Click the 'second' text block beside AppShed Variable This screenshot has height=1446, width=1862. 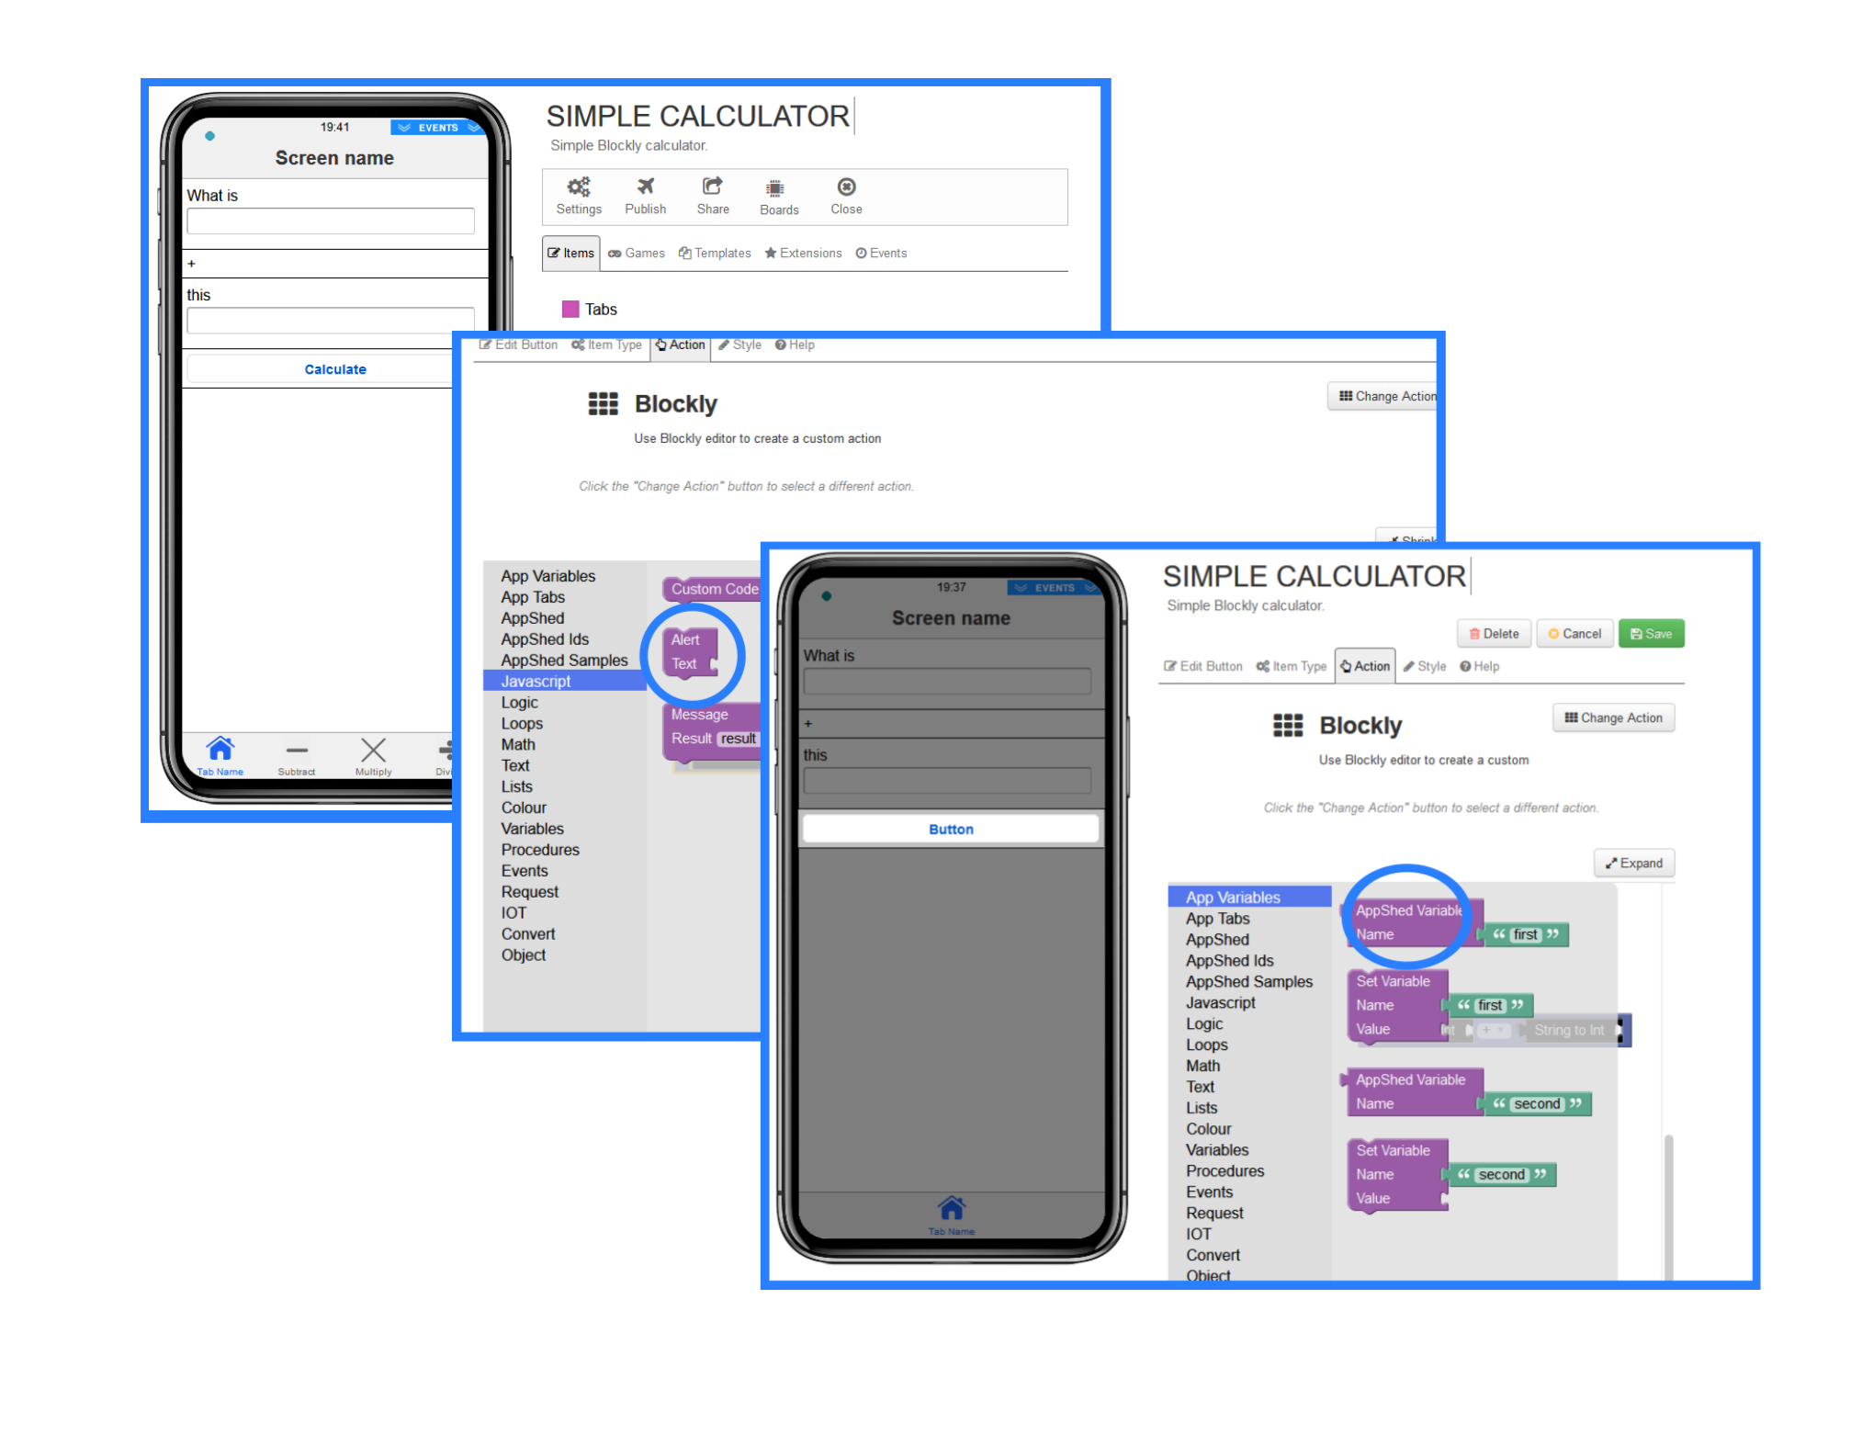[1536, 1103]
